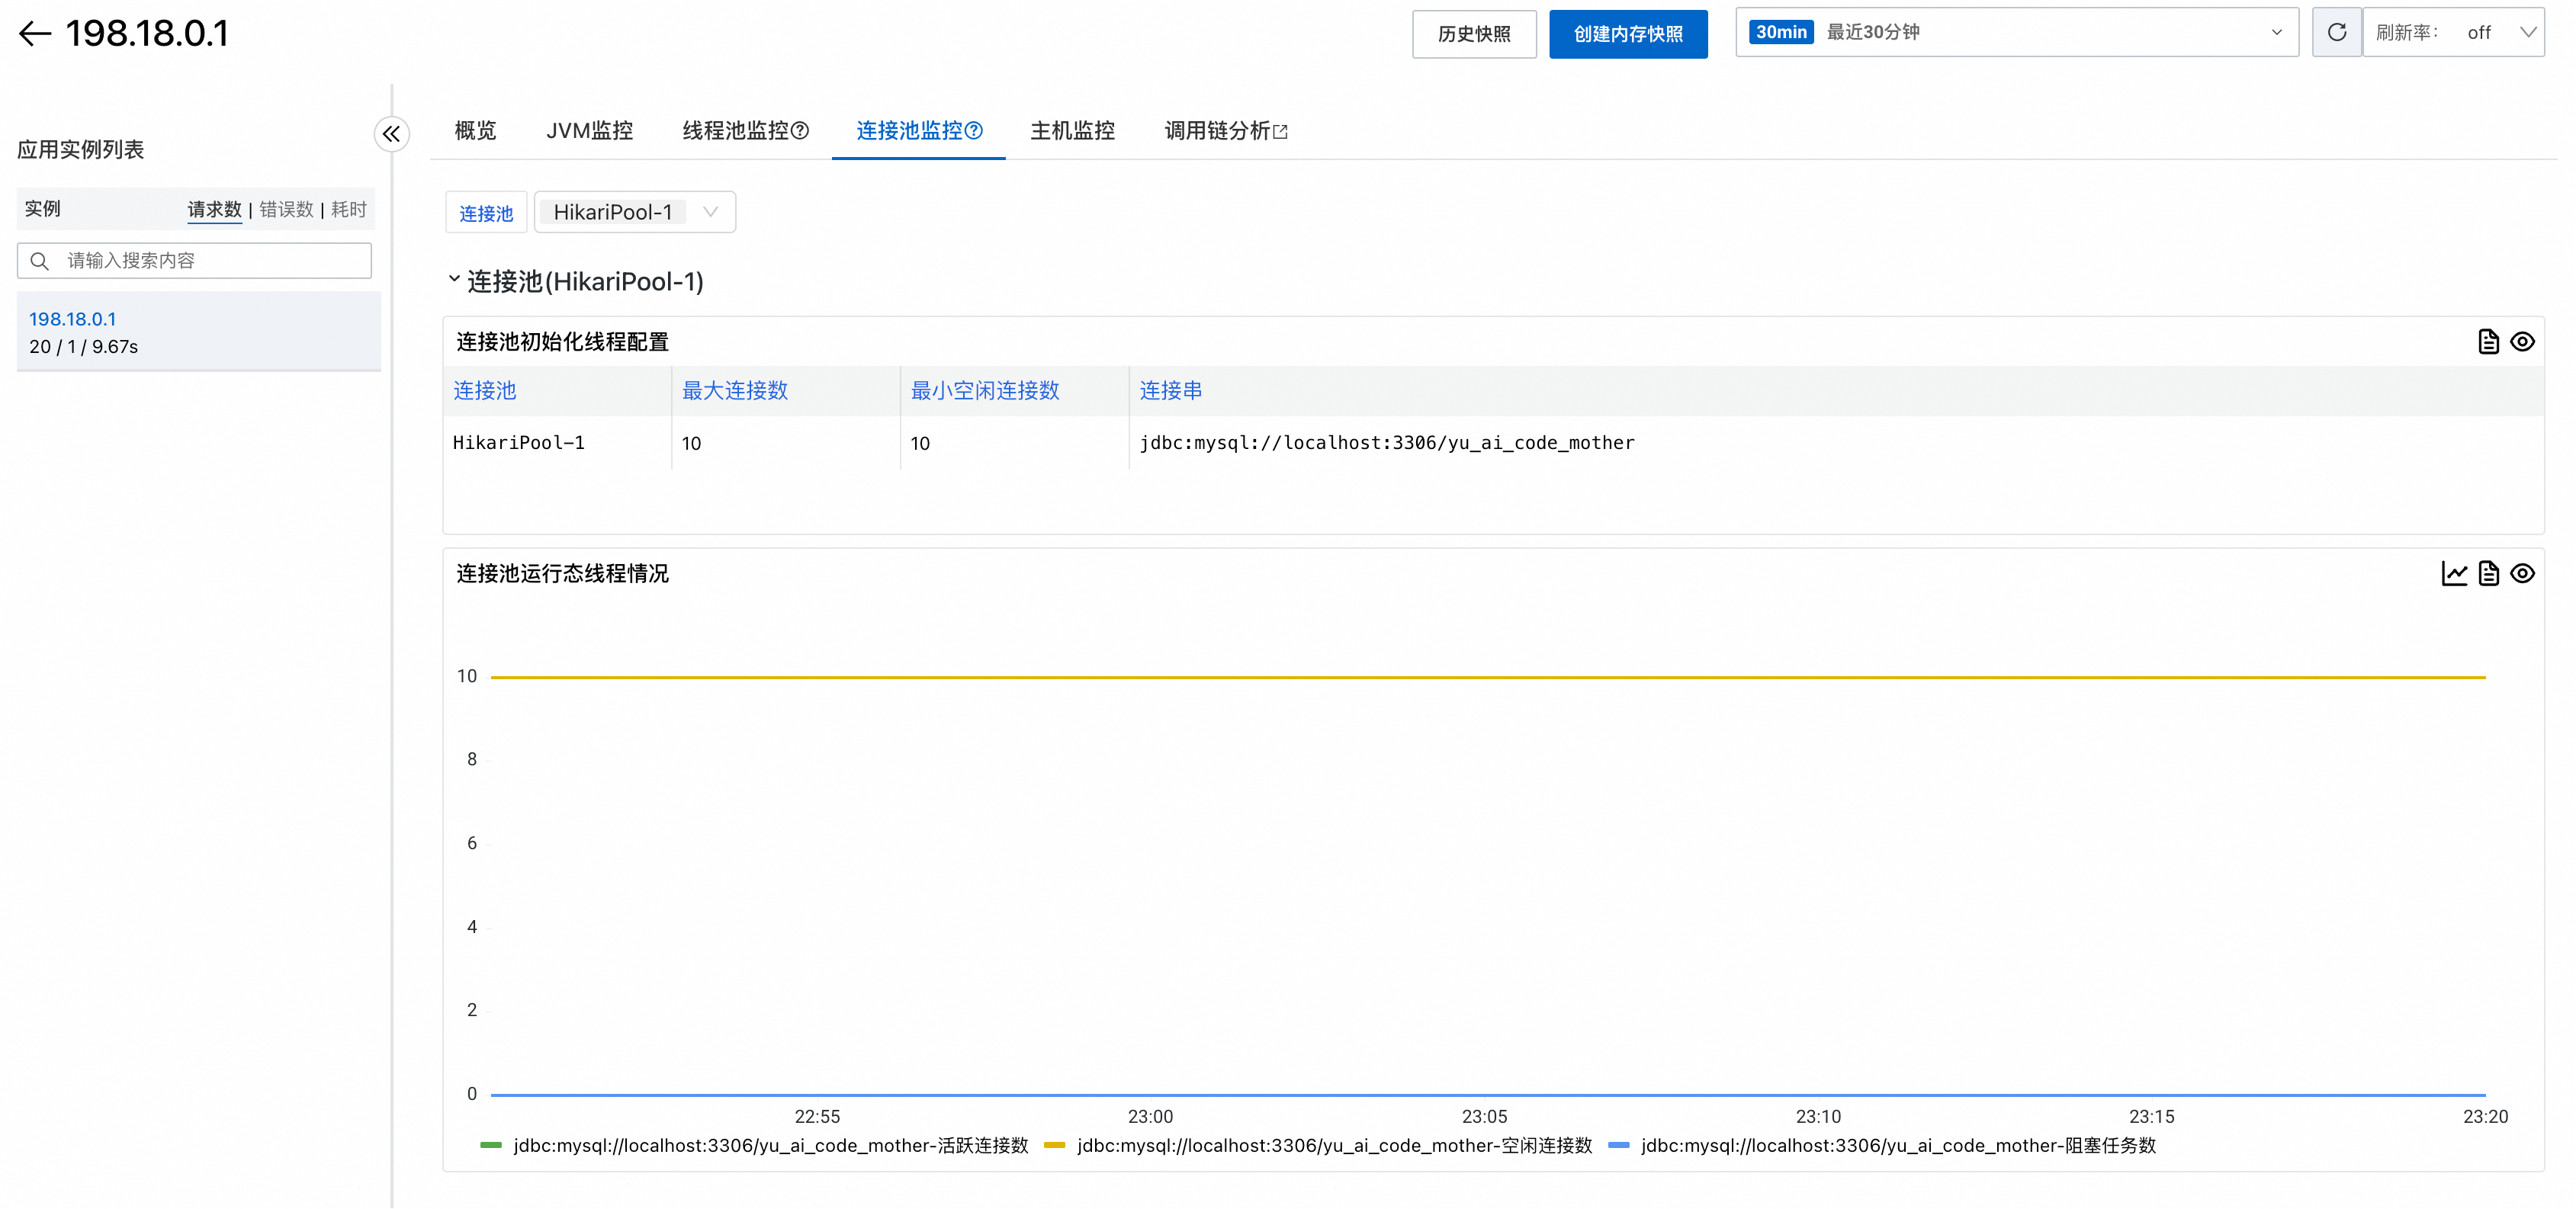Viewport: 2576px width, 1209px height.
Task: Click document icon in 初始化线程配置 panel
Action: point(2488,342)
